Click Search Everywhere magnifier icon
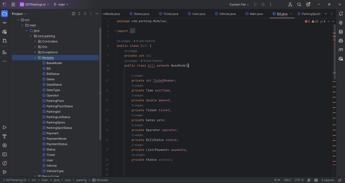Screen dimensions: 345x183 (x=299, y=5)
